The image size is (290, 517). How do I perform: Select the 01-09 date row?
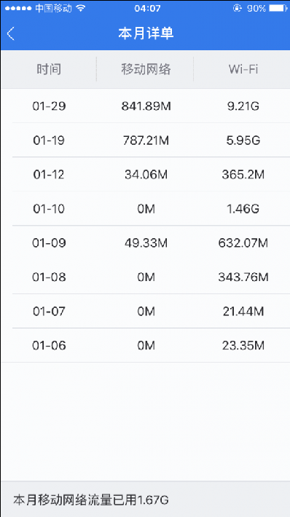click(145, 243)
